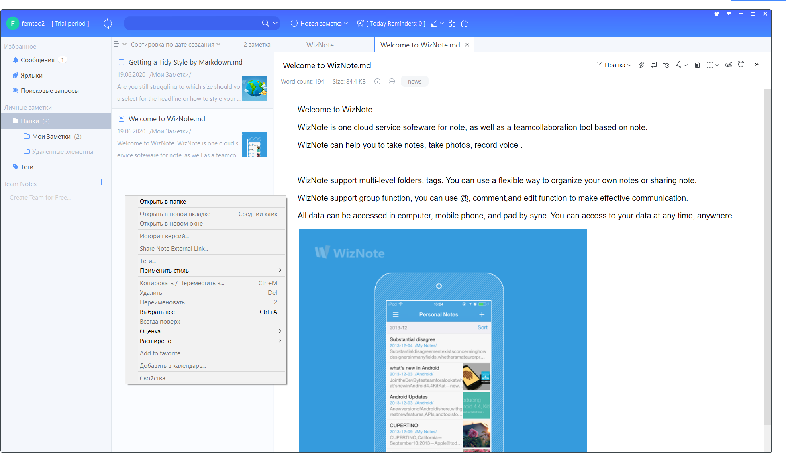Expand Оценка submenu
Viewport: 786px width, 453px height.
(206, 331)
